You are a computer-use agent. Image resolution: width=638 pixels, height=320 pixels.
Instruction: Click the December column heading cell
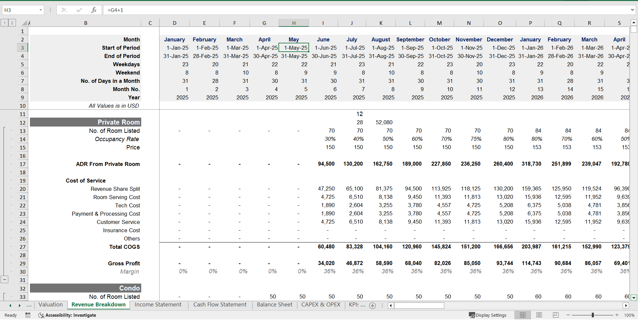tap(500, 39)
